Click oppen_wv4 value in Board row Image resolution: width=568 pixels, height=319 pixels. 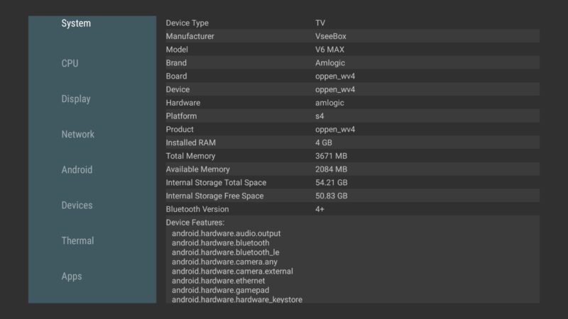click(x=335, y=77)
